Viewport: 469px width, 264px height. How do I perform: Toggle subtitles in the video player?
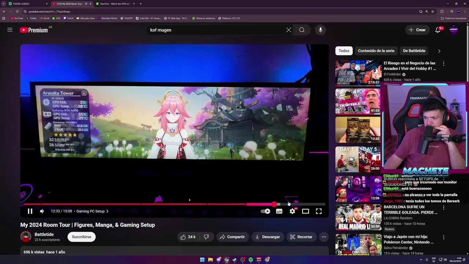(279, 211)
